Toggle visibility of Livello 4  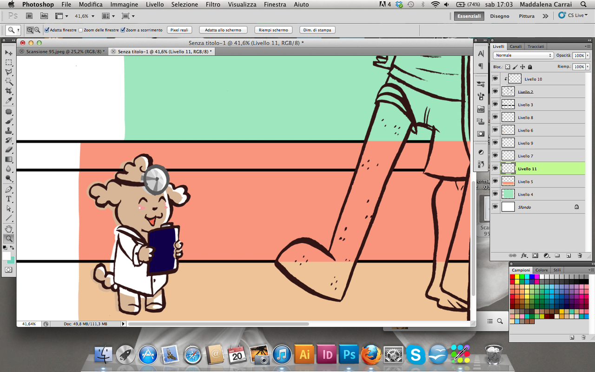coord(495,194)
